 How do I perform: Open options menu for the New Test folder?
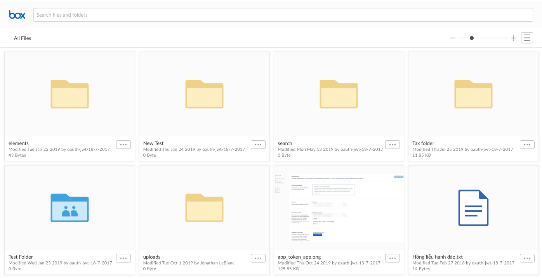pyautogui.click(x=258, y=144)
